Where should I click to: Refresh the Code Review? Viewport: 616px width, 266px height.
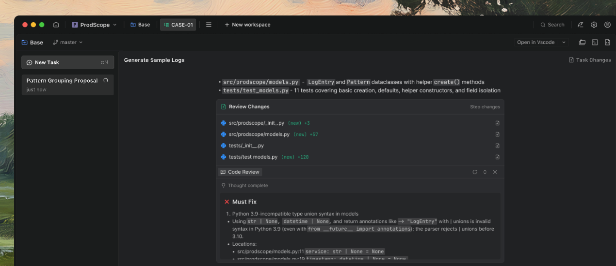475,172
